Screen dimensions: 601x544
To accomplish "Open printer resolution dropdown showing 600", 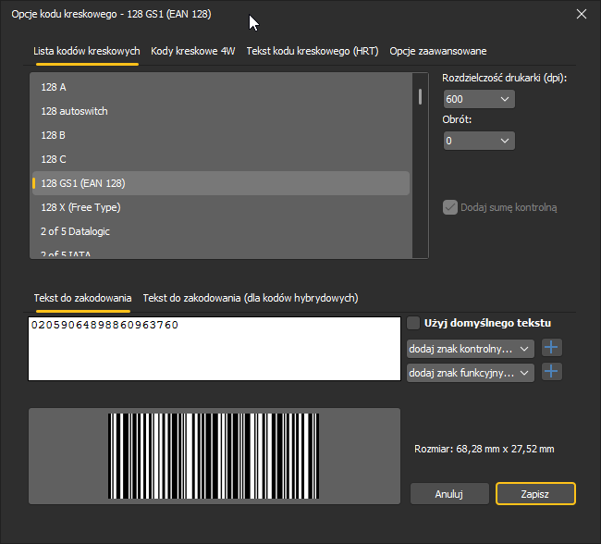I will (x=479, y=99).
